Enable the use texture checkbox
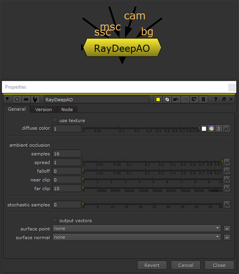 [55, 120]
